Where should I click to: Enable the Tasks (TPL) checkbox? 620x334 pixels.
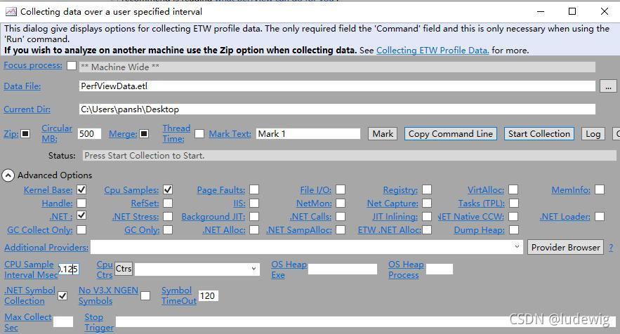point(513,203)
